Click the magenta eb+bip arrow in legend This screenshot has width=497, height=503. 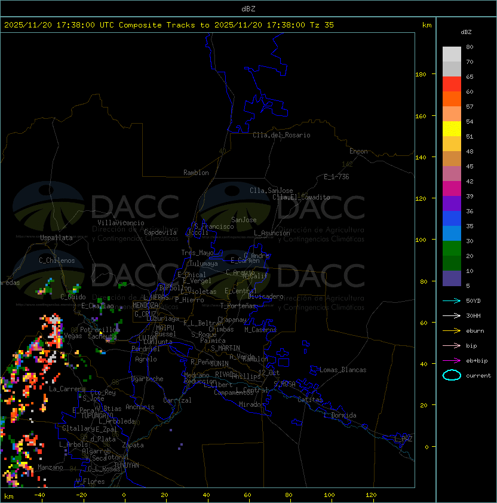[452, 361]
